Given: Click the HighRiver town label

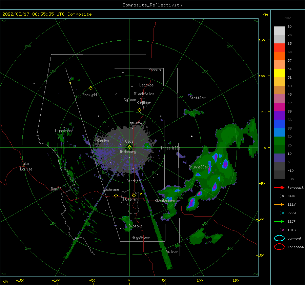Looking at the screenshot, I should tap(141, 238).
